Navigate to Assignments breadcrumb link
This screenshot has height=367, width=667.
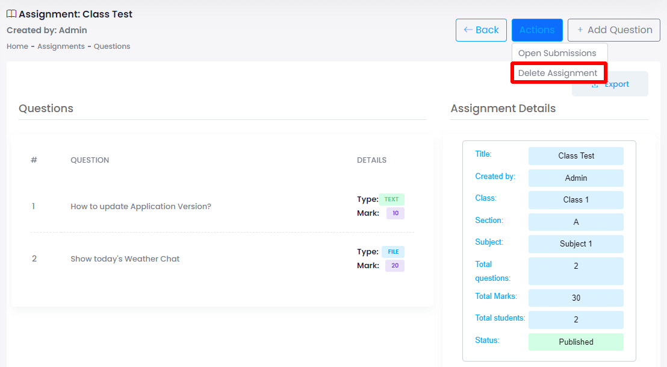click(x=61, y=46)
